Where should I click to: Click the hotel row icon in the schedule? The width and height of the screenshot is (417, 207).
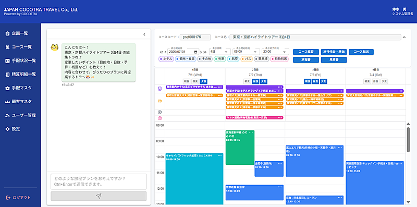[160, 89]
